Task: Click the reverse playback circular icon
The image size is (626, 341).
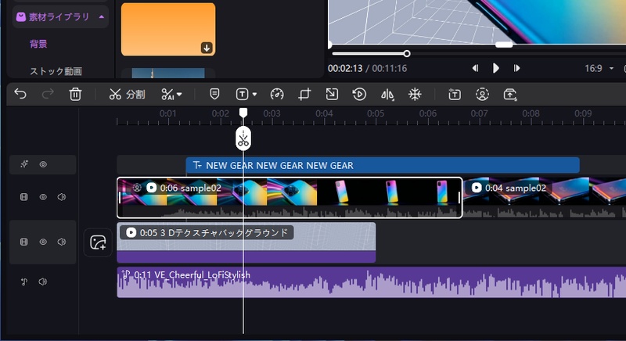Action: click(x=359, y=95)
